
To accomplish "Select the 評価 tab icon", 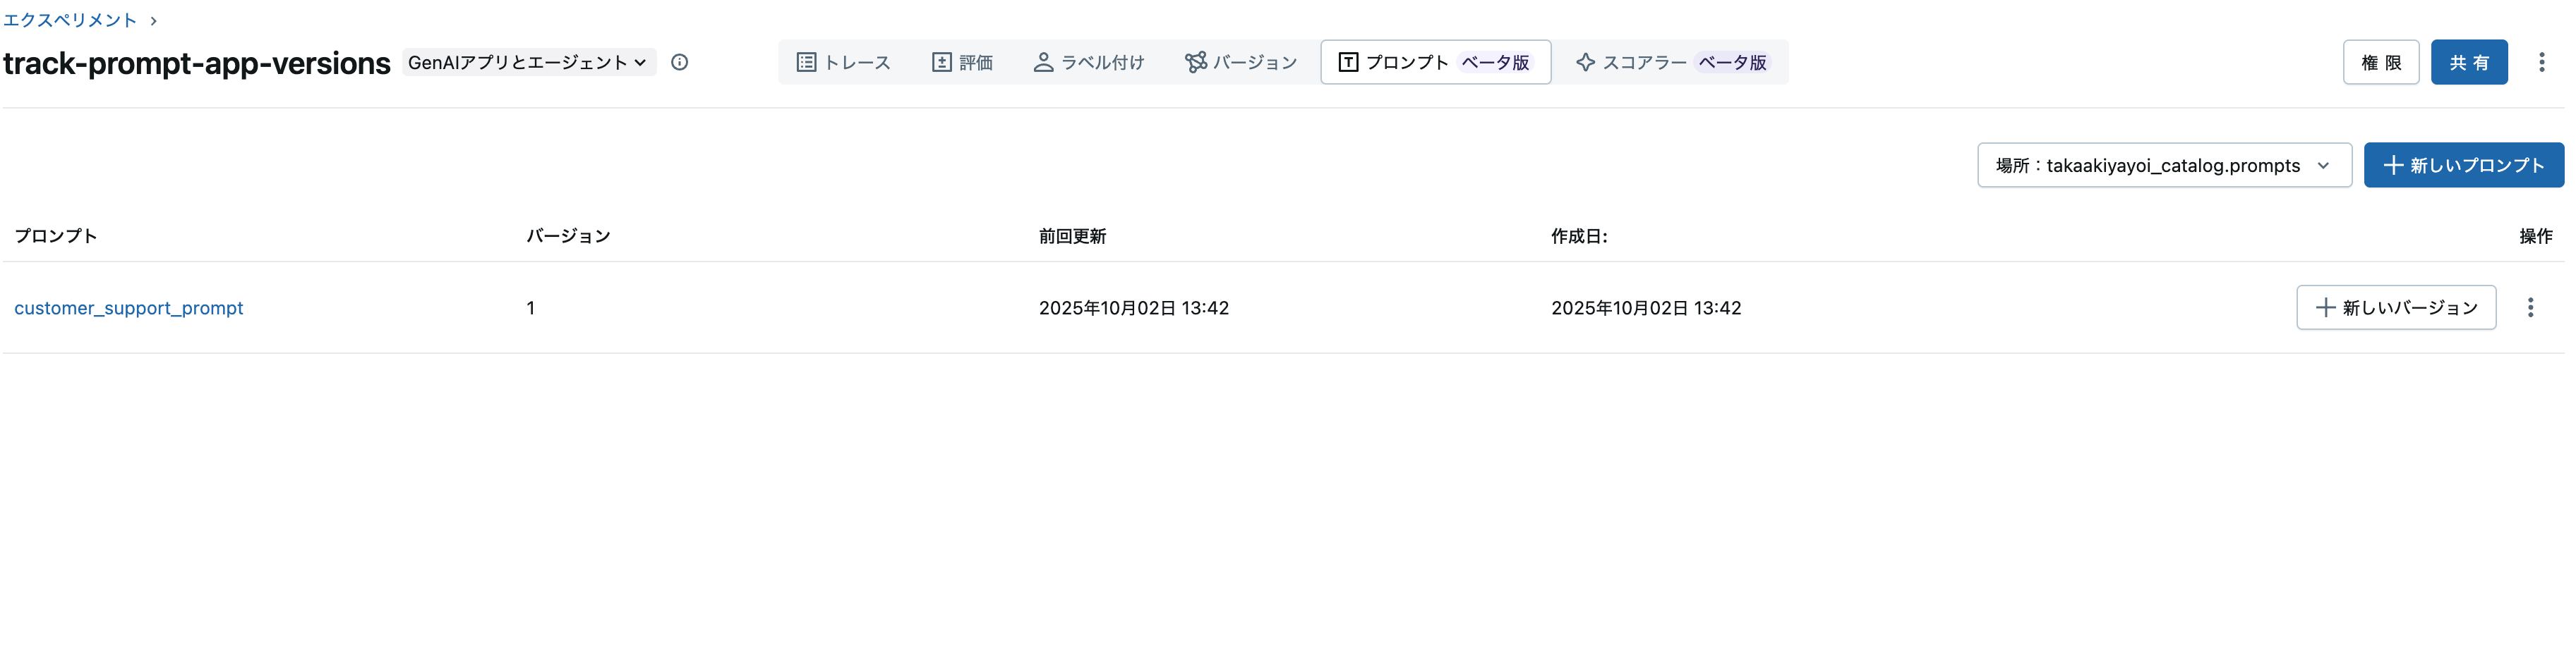I will pyautogui.click(x=941, y=62).
